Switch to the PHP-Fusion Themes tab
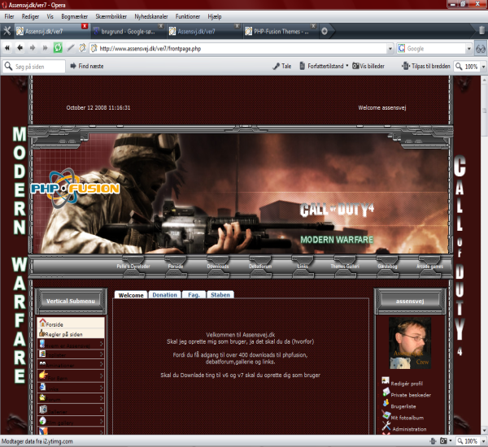The height and width of the screenshot is (447, 488). pos(280,32)
